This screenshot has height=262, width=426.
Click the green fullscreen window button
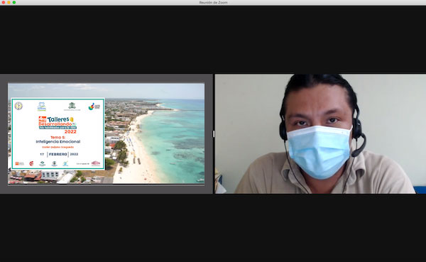[14, 2]
